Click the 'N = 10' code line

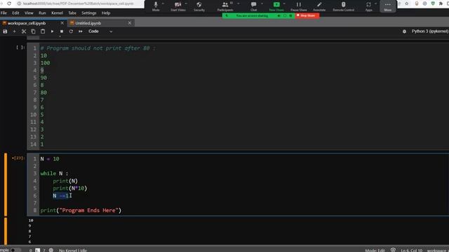50,159
